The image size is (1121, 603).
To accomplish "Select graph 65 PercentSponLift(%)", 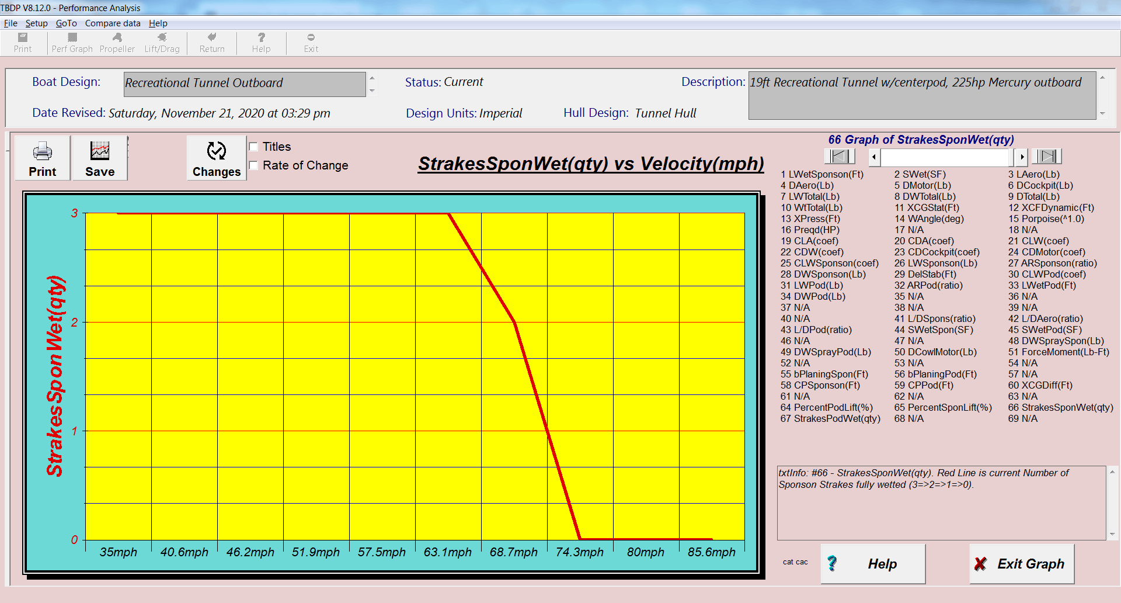I will point(943,407).
